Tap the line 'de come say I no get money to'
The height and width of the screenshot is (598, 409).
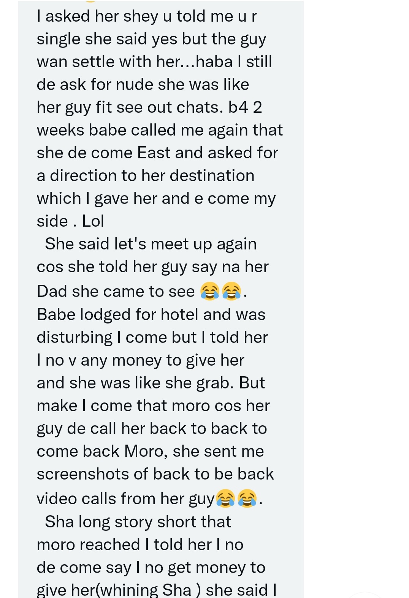[151, 568]
